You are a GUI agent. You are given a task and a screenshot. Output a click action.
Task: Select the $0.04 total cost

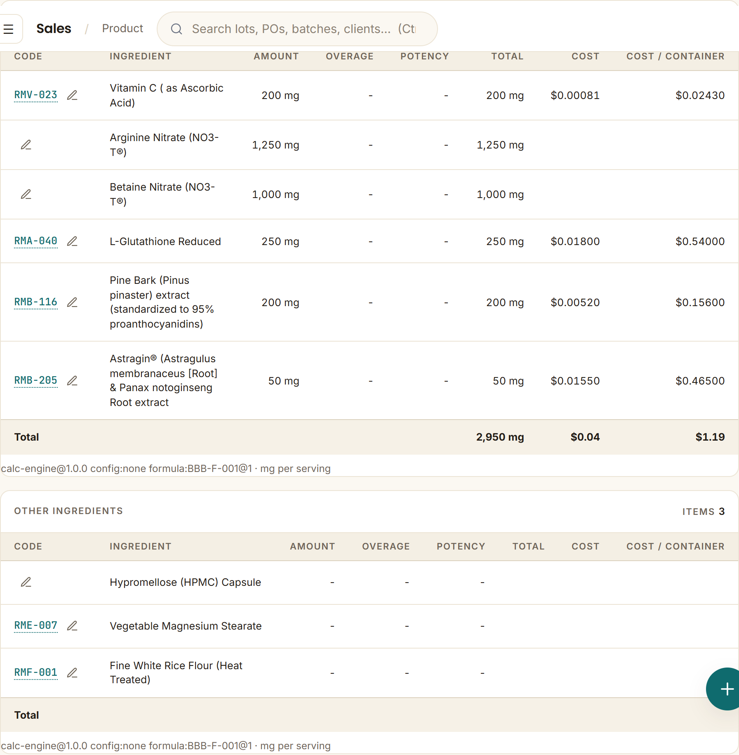(x=585, y=437)
